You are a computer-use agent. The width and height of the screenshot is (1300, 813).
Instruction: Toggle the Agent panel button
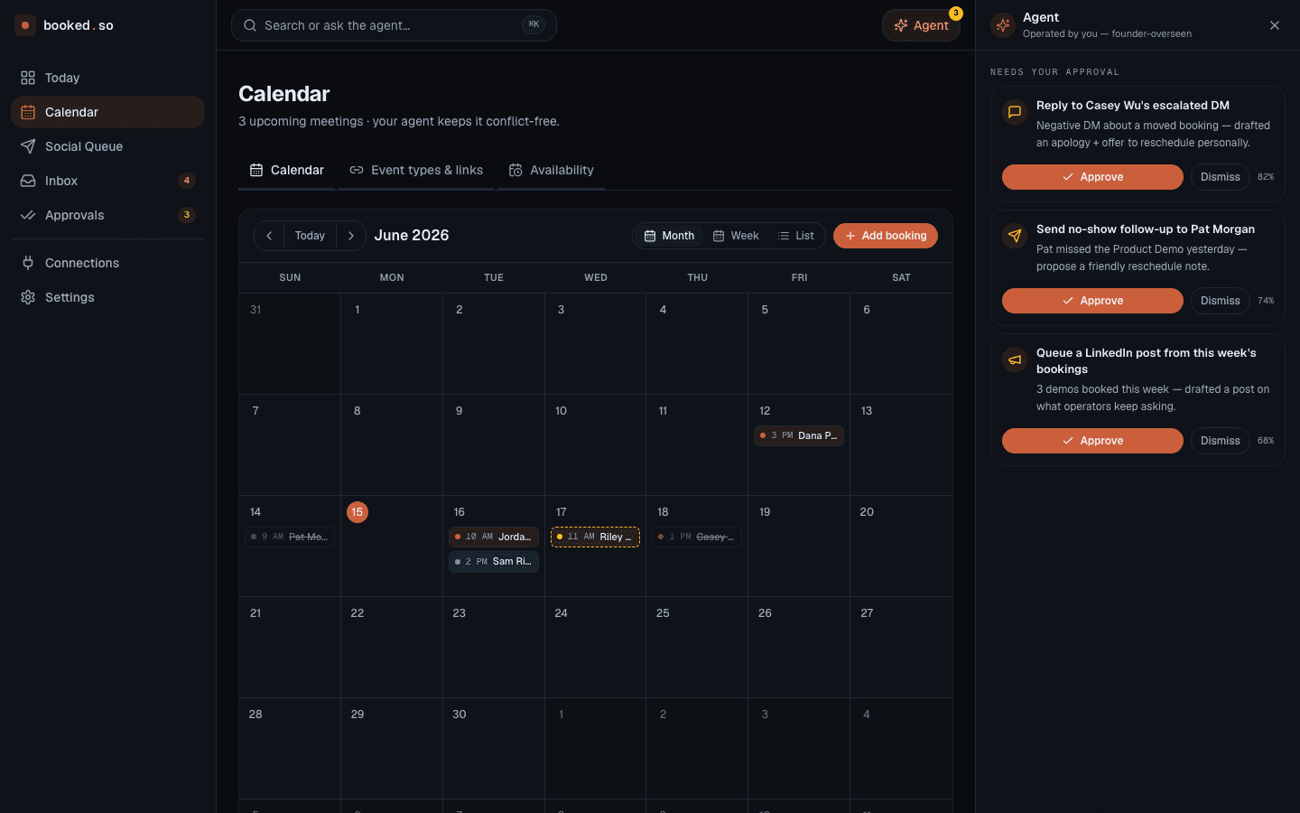[x=921, y=25]
